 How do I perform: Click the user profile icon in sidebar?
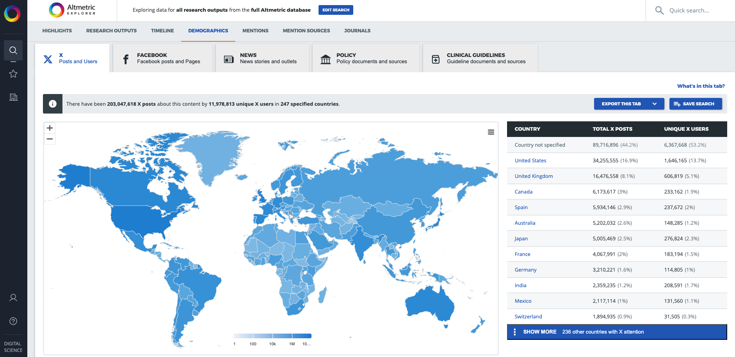pyautogui.click(x=13, y=297)
